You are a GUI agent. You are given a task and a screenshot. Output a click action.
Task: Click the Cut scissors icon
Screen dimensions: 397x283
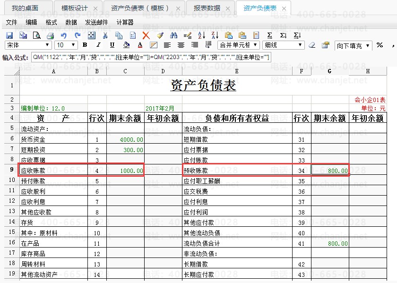[105, 35]
